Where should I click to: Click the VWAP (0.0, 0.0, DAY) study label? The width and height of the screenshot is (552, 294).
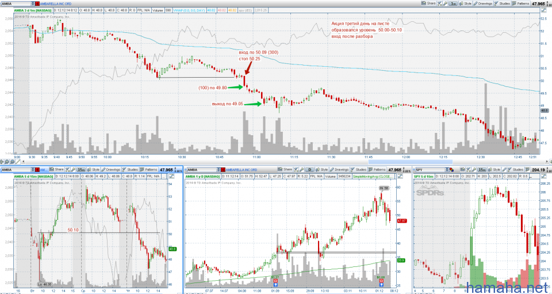pos(189,10)
